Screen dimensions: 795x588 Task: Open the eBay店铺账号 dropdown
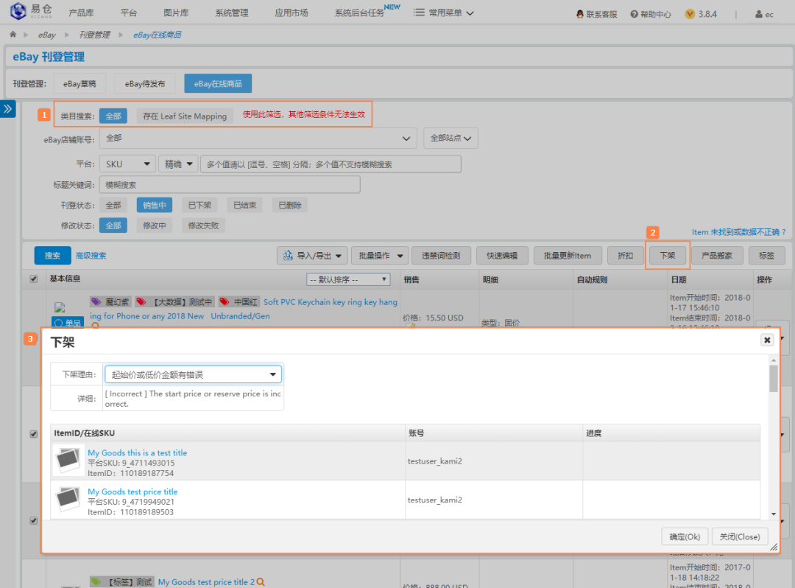[x=258, y=138]
